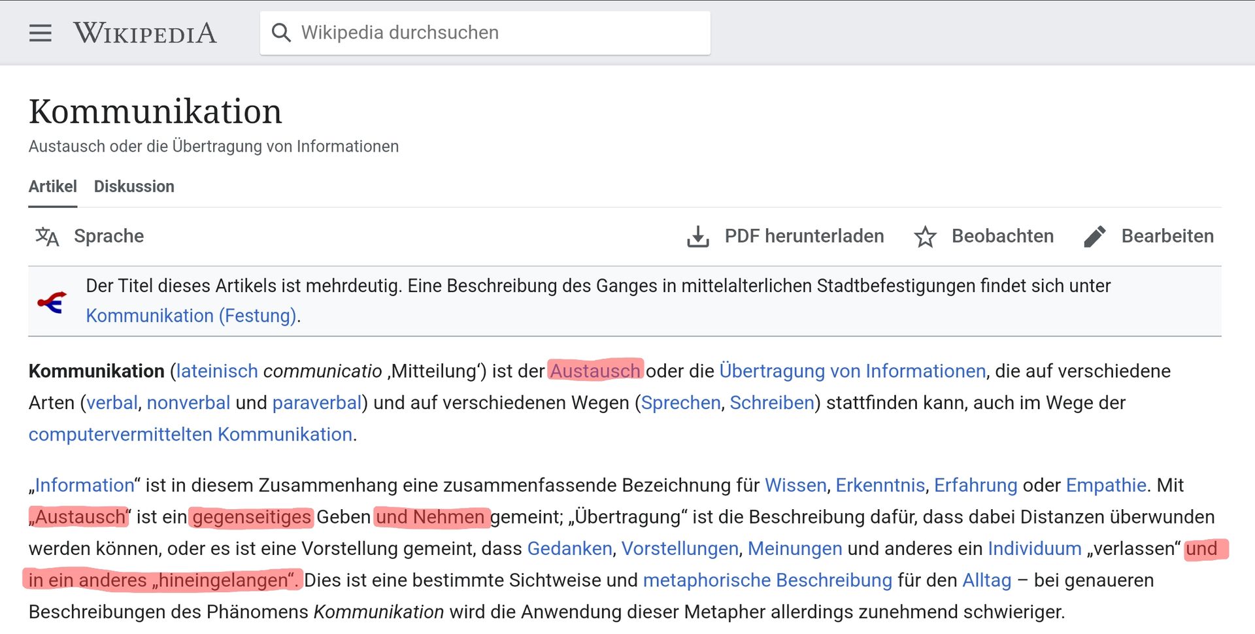Click the Wikipedia wordmark logo
This screenshot has height=634, width=1255.
click(x=144, y=33)
